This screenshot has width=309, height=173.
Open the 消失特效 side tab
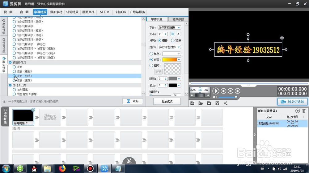[4, 64]
